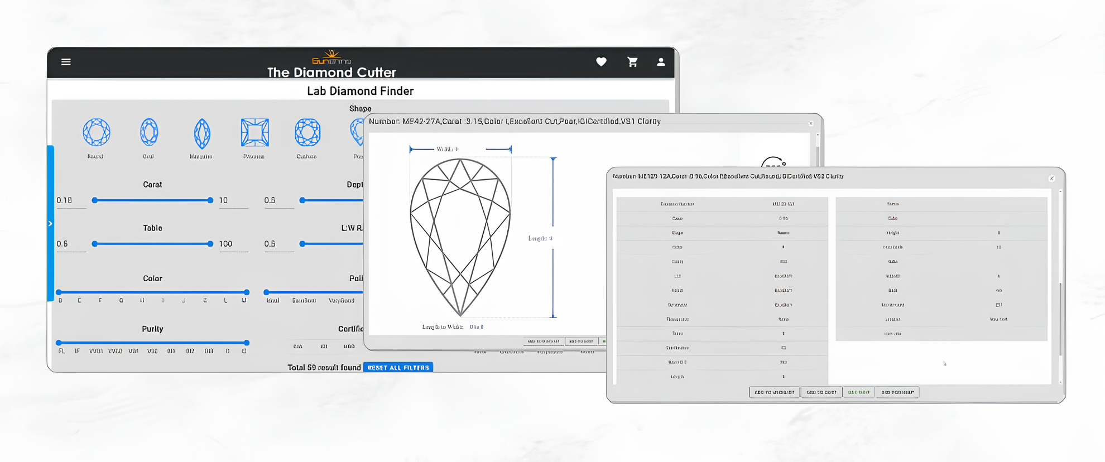Open the user account icon
The height and width of the screenshot is (462, 1105).
click(x=661, y=62)
